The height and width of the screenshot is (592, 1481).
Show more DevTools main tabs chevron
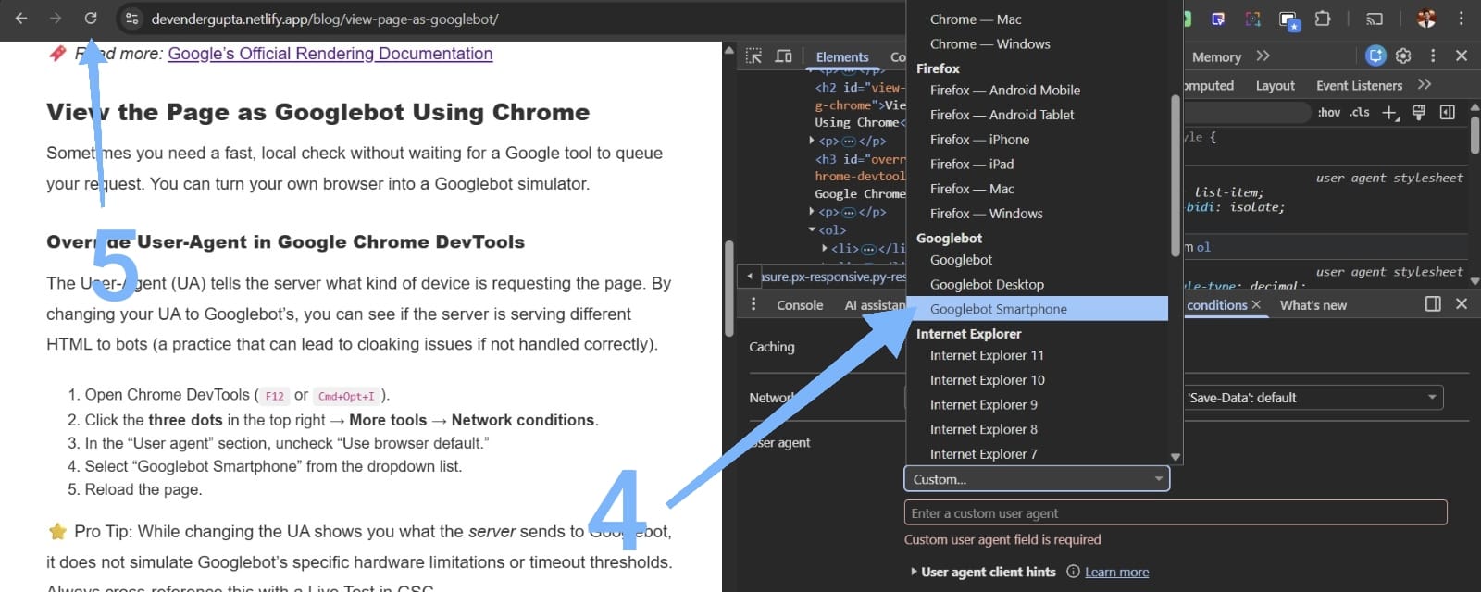pyautogui.click(x=1263, y=56)
